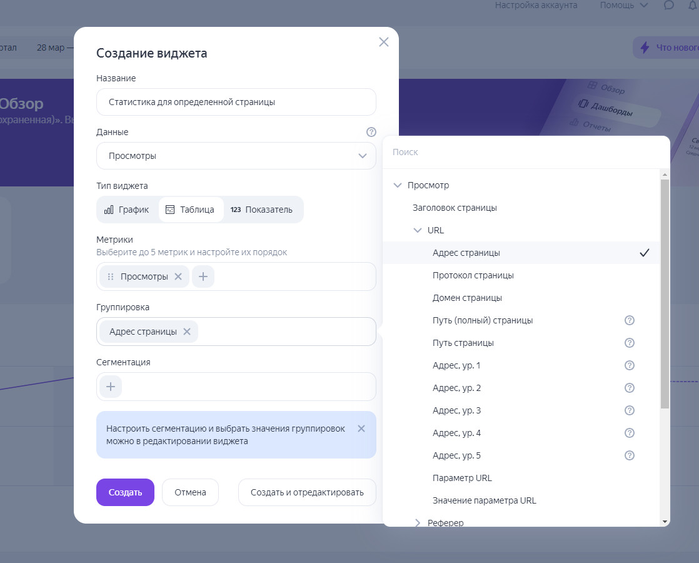
Task: Select the График widget type
Action: pos(127,210)
